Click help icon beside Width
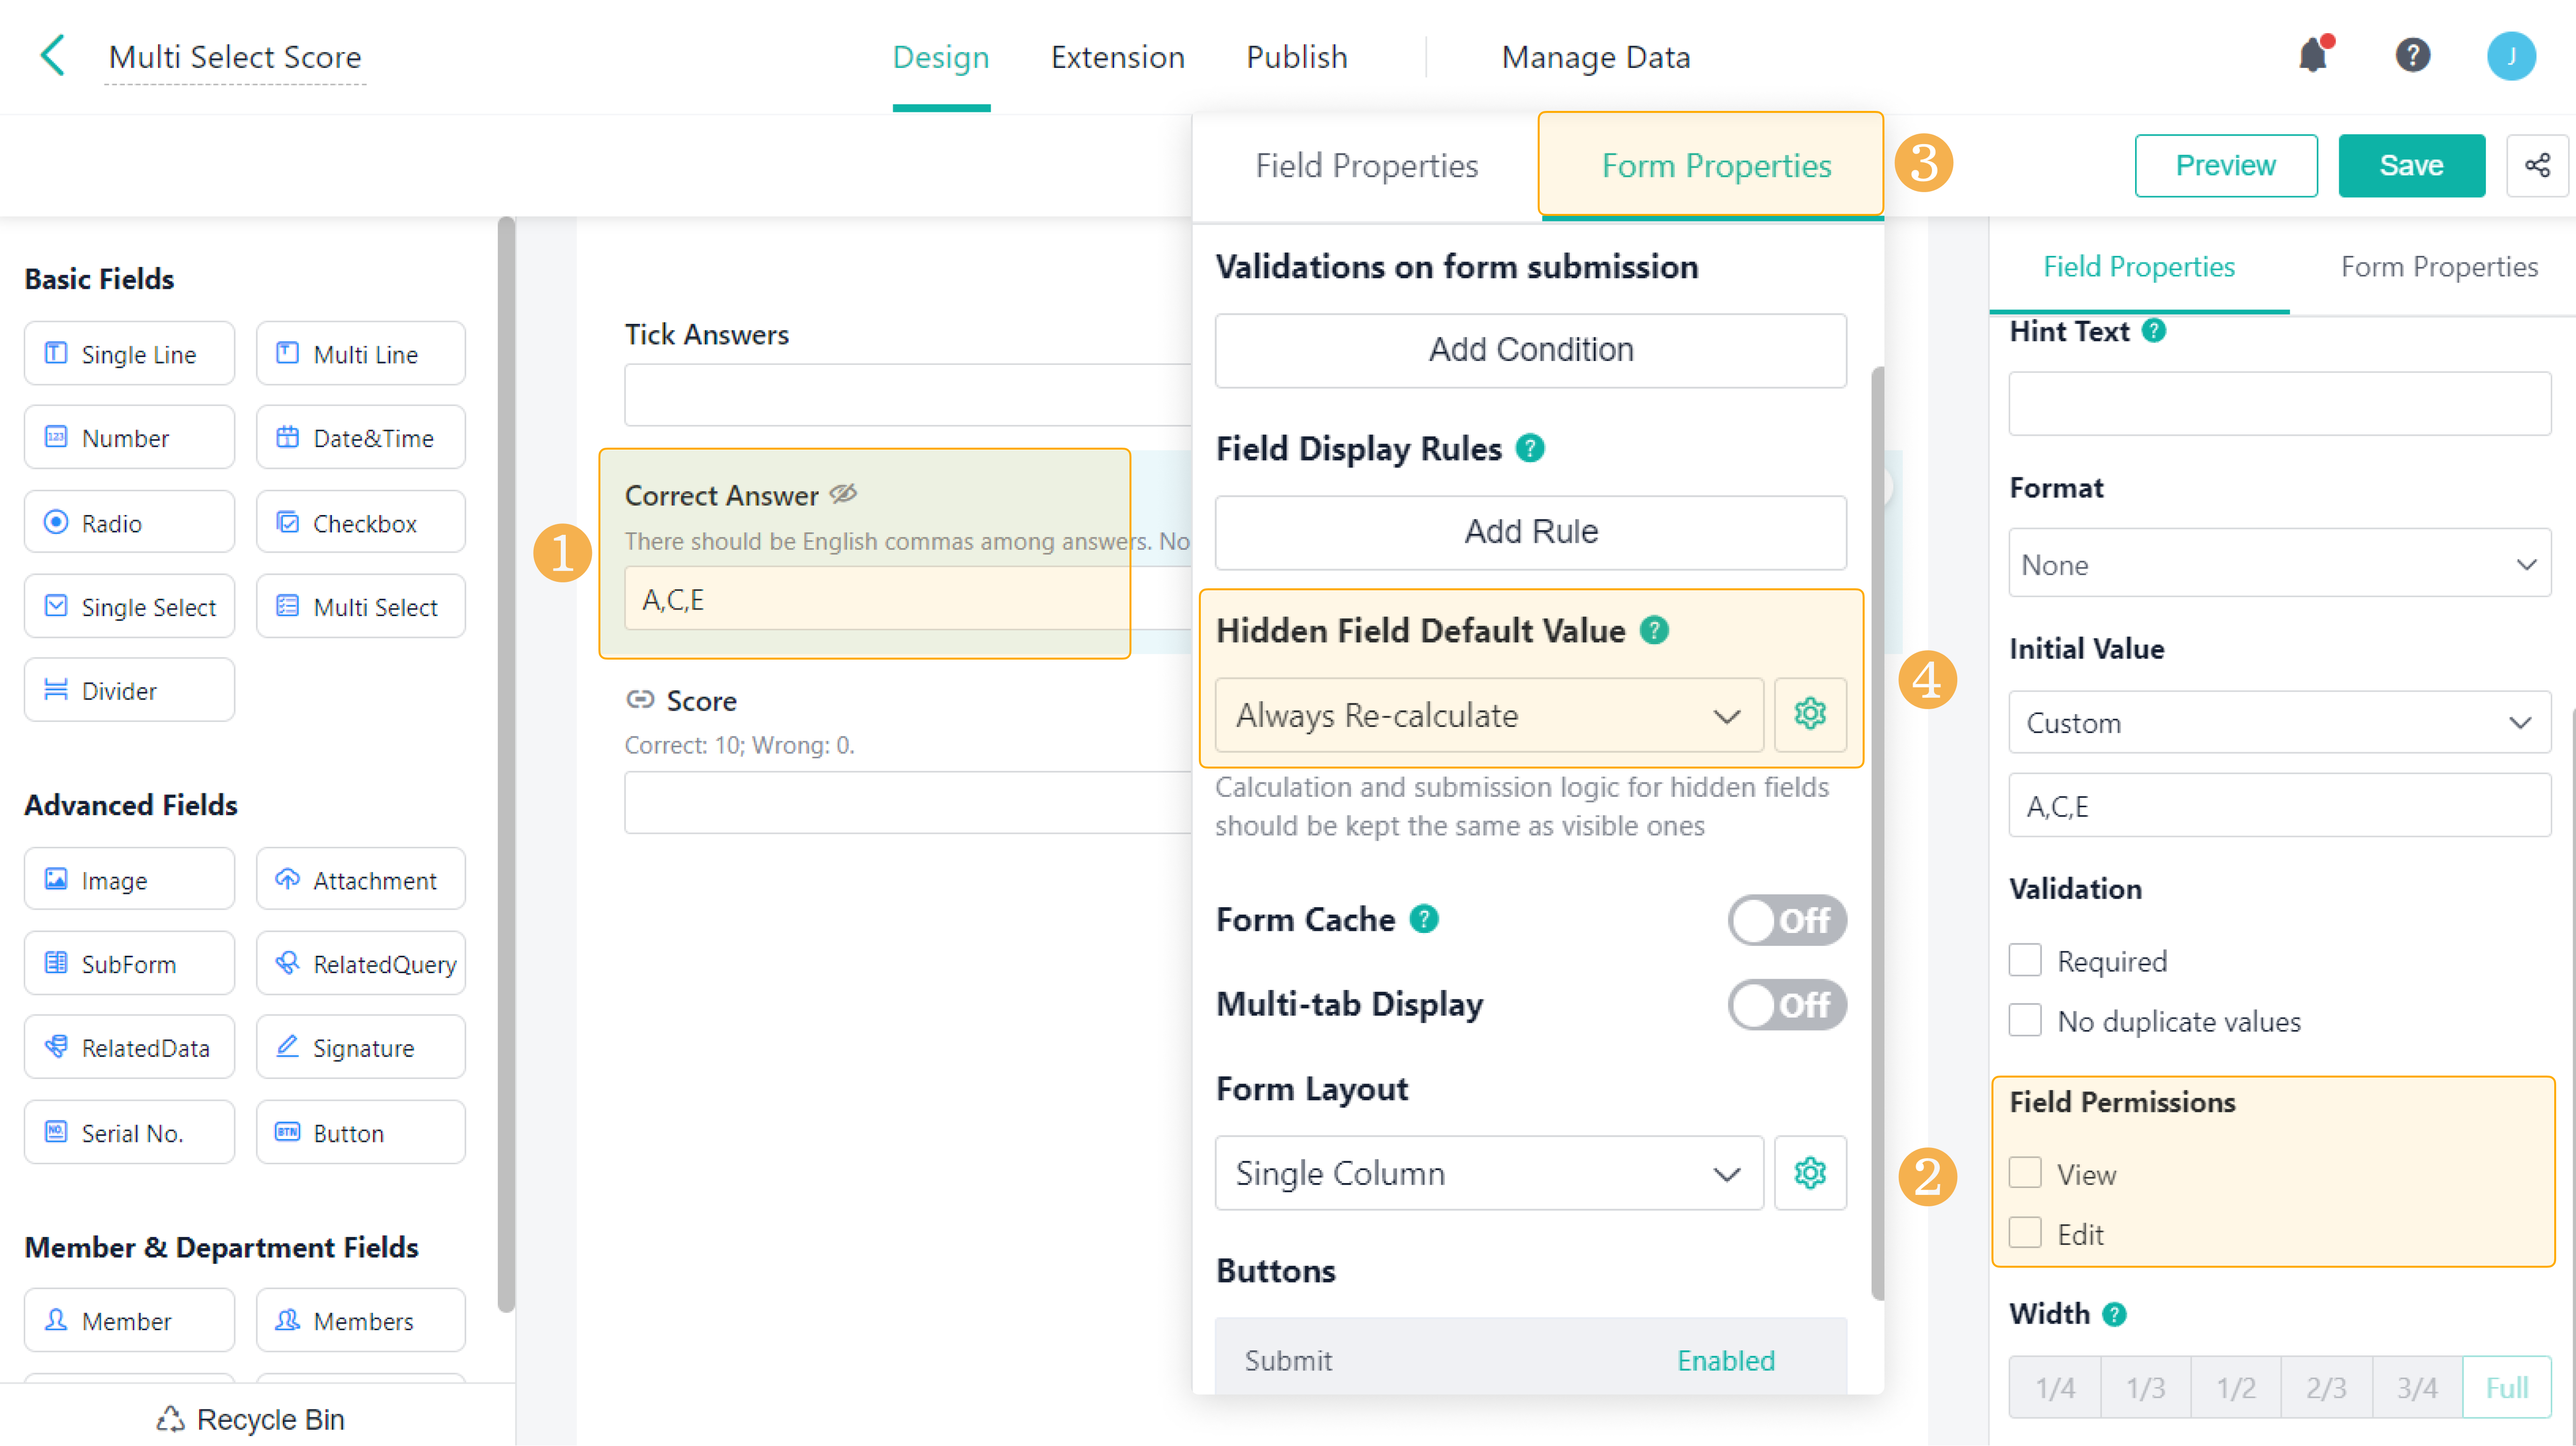 click(2114, 1314)
